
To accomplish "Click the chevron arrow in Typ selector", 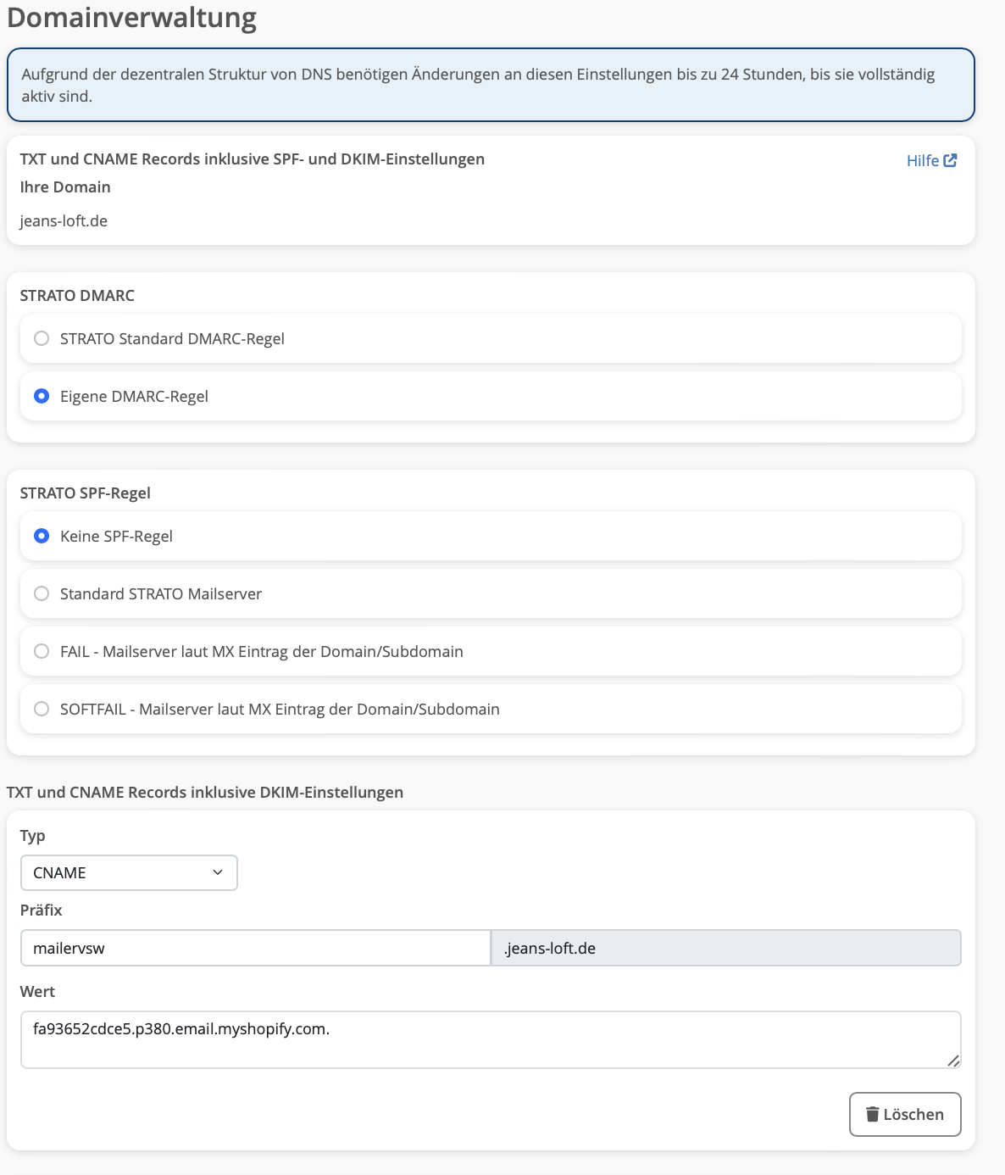I will pos(218,872).
